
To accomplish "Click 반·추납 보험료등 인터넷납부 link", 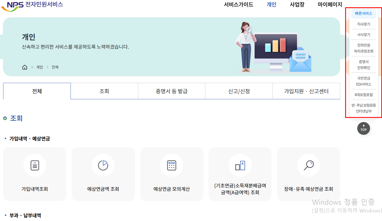I will click(x=364, y=108).
